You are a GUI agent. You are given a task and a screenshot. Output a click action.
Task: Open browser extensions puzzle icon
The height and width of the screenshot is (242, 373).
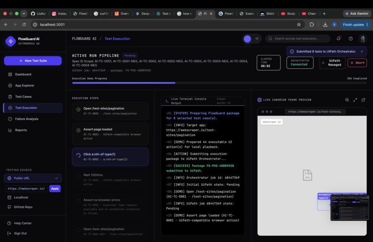(311, 24)
